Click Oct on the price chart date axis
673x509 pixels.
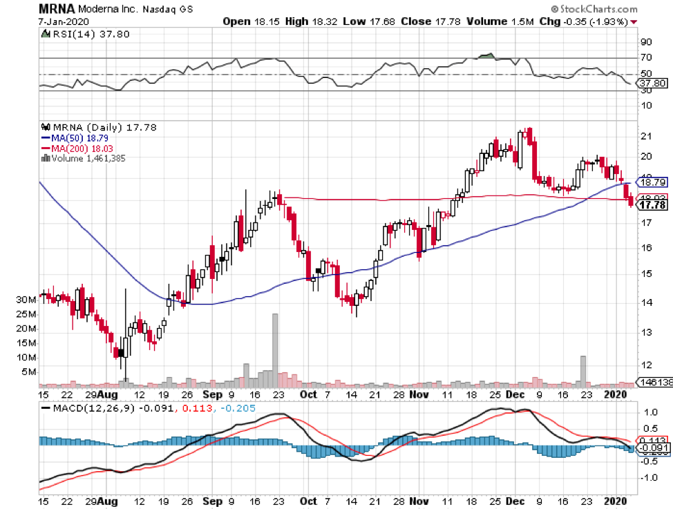click(307, 394)
